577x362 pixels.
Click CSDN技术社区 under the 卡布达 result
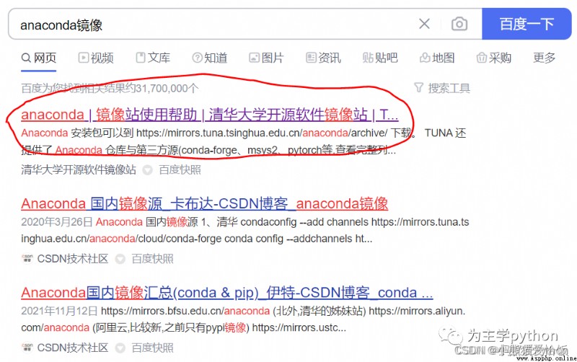[73, 259]
